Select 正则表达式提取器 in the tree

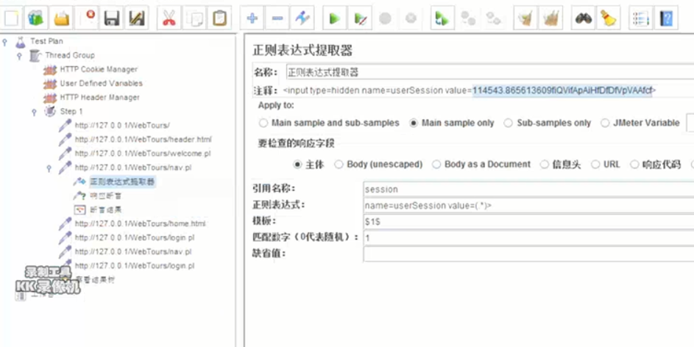click(122, 182)
